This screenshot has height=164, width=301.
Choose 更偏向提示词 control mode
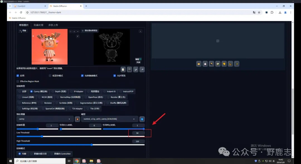tap(38, 154)
